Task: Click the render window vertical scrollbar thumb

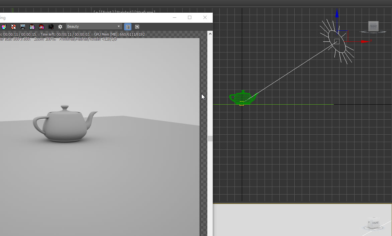Action: point(210,139)
